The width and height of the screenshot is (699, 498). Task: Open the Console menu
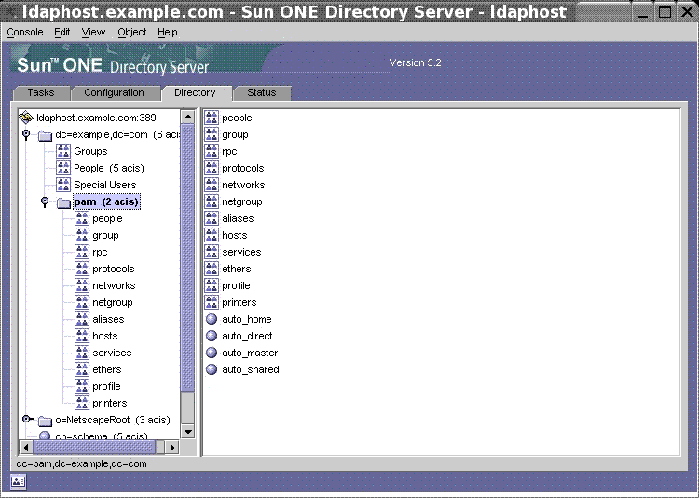point(25,32)
